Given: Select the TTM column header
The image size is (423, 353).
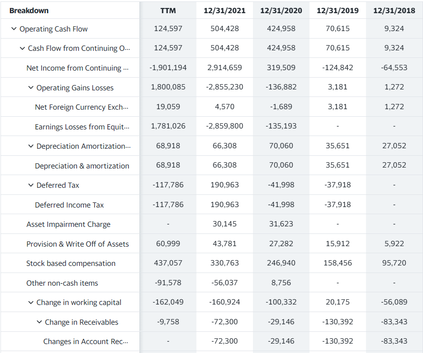Looking at the screenshot, I should tap(168, 10).
